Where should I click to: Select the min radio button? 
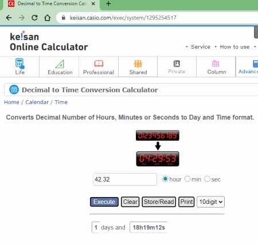click(187, 179)
